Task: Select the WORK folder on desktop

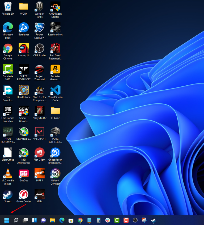Action: click(24, 8)
